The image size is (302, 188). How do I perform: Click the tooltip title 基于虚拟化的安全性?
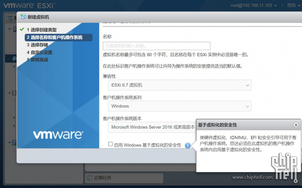pyautogui.click(x=217, y=125)
